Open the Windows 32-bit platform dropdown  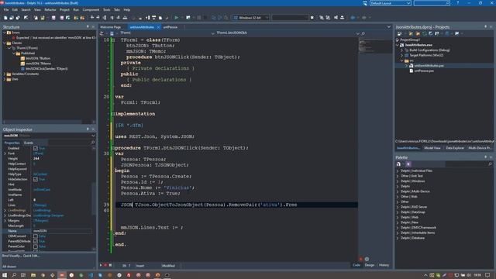(267, 18)
